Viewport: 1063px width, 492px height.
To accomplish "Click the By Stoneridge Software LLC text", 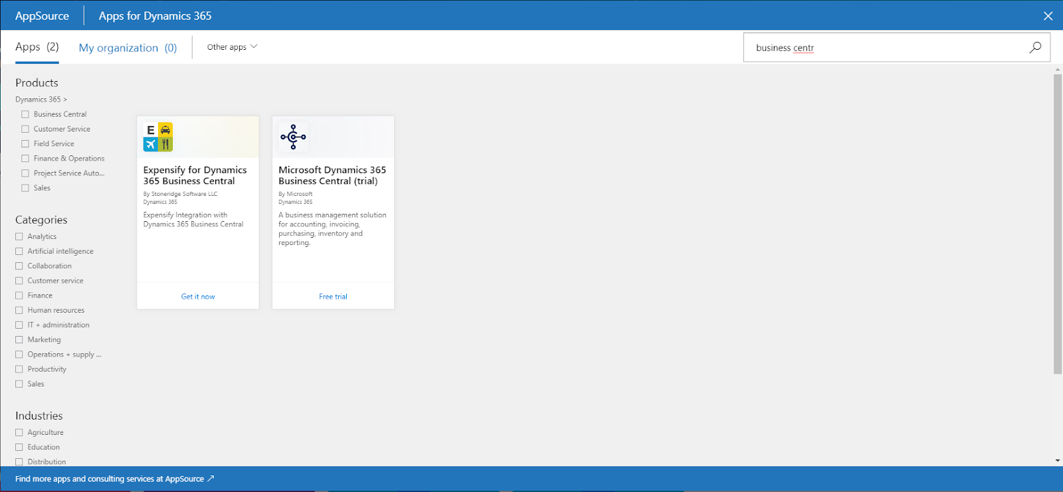I will coord(181,194).
